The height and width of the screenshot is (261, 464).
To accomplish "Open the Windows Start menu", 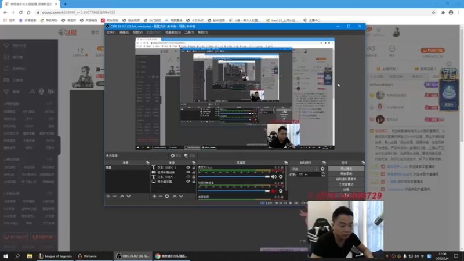I will (5, 256).
